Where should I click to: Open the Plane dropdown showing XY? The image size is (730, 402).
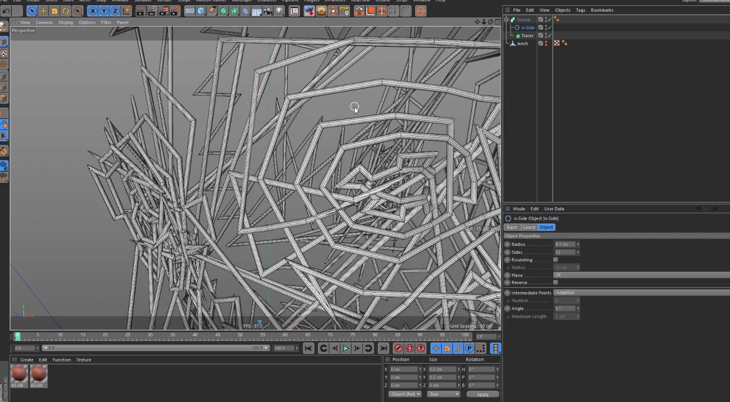[x=641, y=275]
